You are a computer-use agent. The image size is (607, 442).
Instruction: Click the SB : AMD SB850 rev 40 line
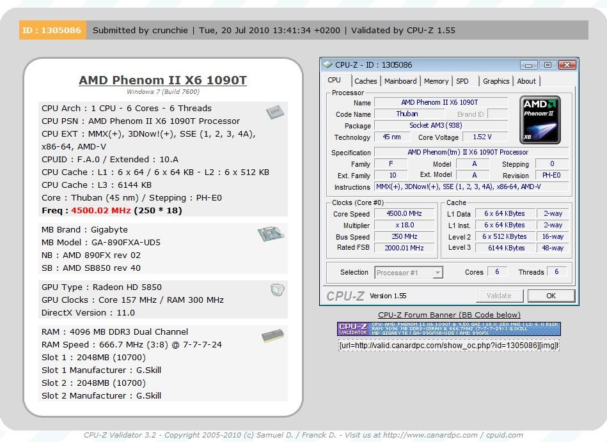[91, 268]
